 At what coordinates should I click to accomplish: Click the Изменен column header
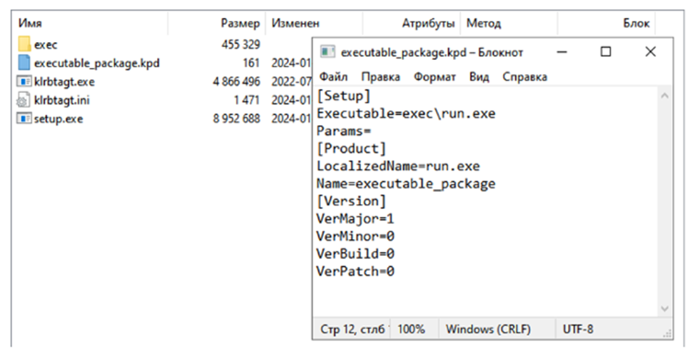[x=295, y=24]
